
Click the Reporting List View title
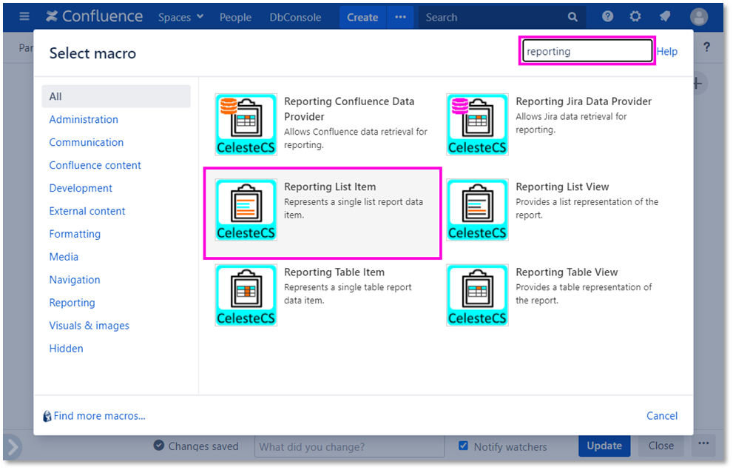click(562, 187)
